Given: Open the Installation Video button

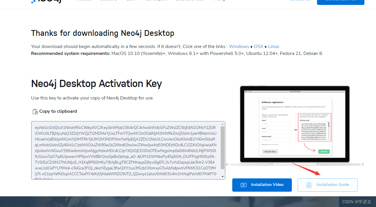Looking at the screenshot, I should [262, 185].
